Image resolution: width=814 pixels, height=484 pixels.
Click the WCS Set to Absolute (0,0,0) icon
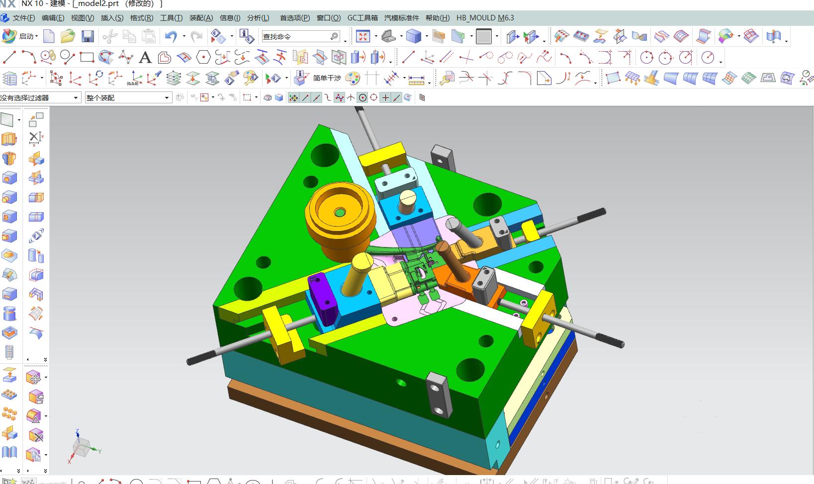coord(134,78)
